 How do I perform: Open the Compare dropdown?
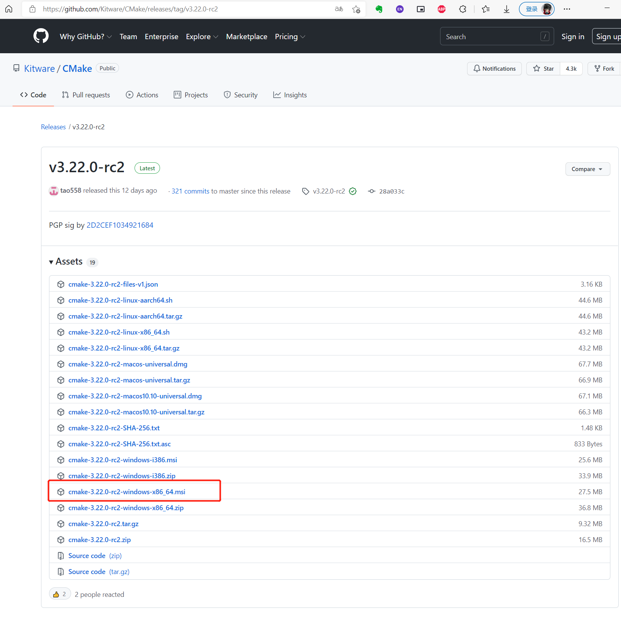tap(587, 169)
